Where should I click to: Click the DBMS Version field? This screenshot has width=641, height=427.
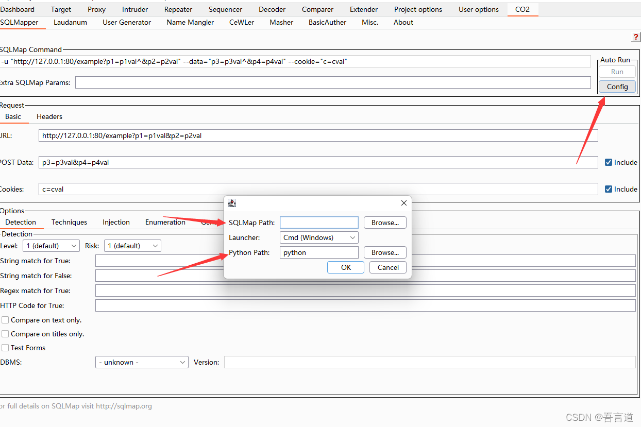pos(430,362)
